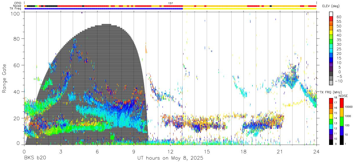Pick the red 17–18 segment of TX FRQ colorbar

(331, 101)
